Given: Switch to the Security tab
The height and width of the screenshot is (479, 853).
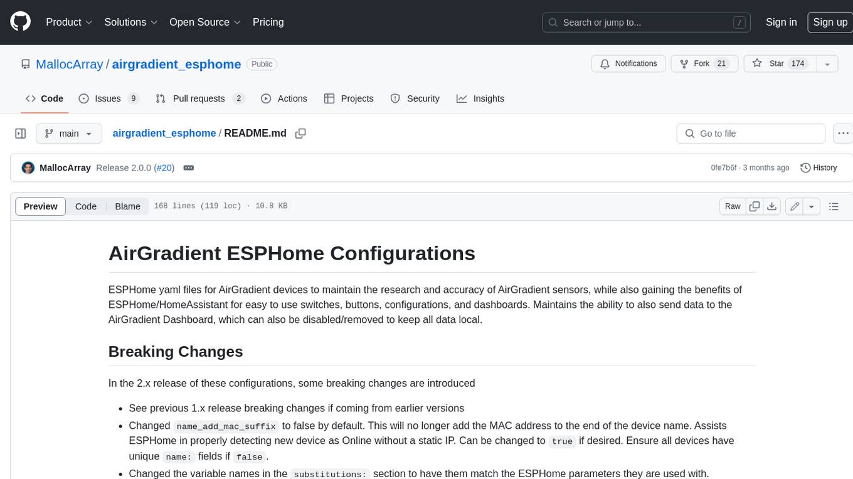Looking at the screenshot, I should pyautogui.click(x=415, y=98).
